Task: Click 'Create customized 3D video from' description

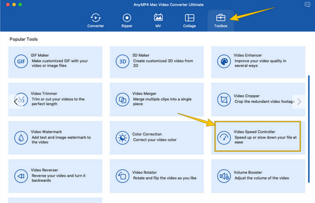Action: coord(163,61)
